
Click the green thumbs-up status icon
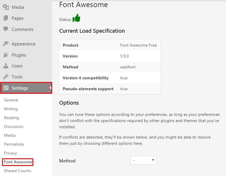tap(76, 18)
